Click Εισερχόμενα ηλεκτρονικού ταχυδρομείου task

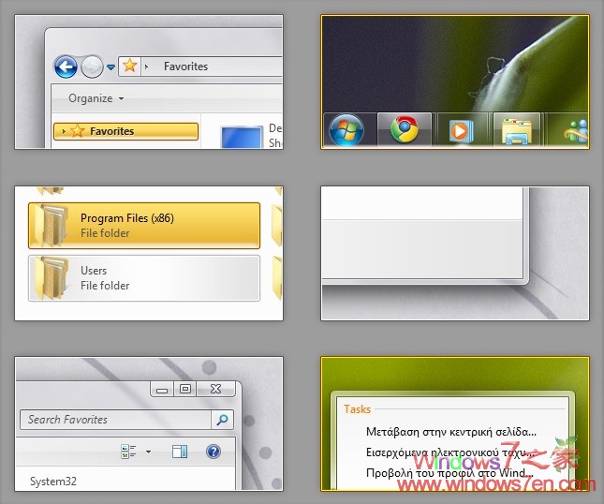(451, 452)
